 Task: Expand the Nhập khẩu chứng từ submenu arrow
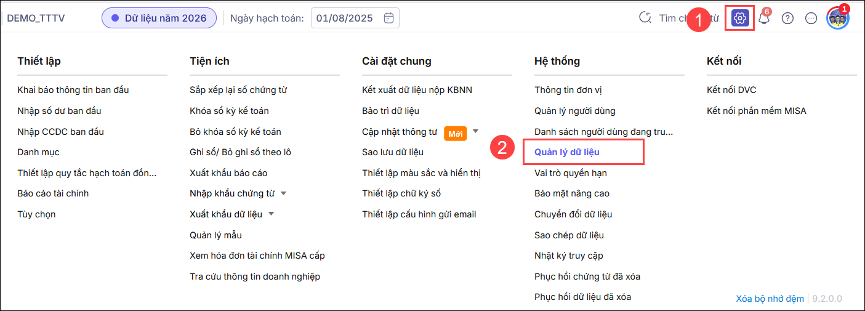pyautogui.click(x=283, y=193)
